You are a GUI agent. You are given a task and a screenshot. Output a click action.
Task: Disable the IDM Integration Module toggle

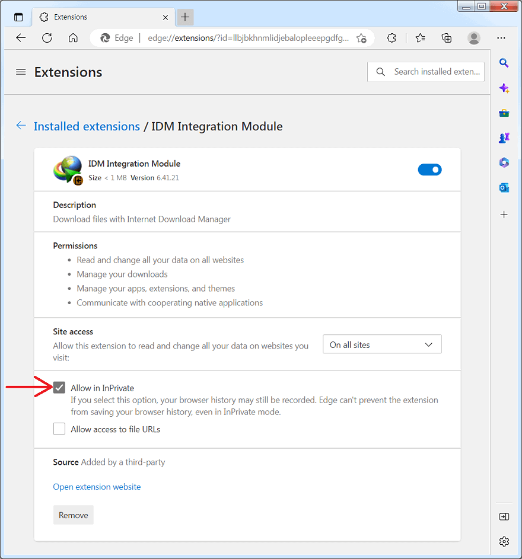429,170
